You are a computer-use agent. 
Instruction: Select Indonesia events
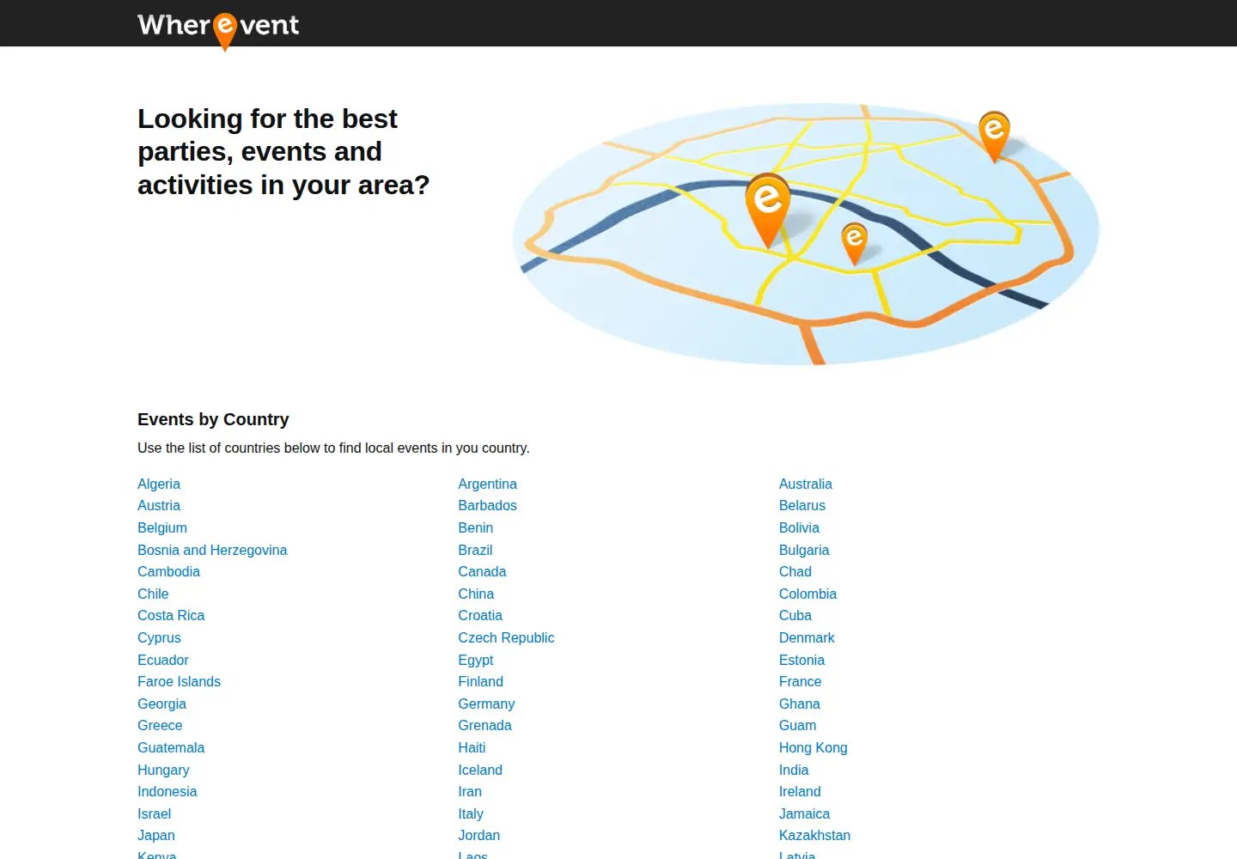pos(167,791)
